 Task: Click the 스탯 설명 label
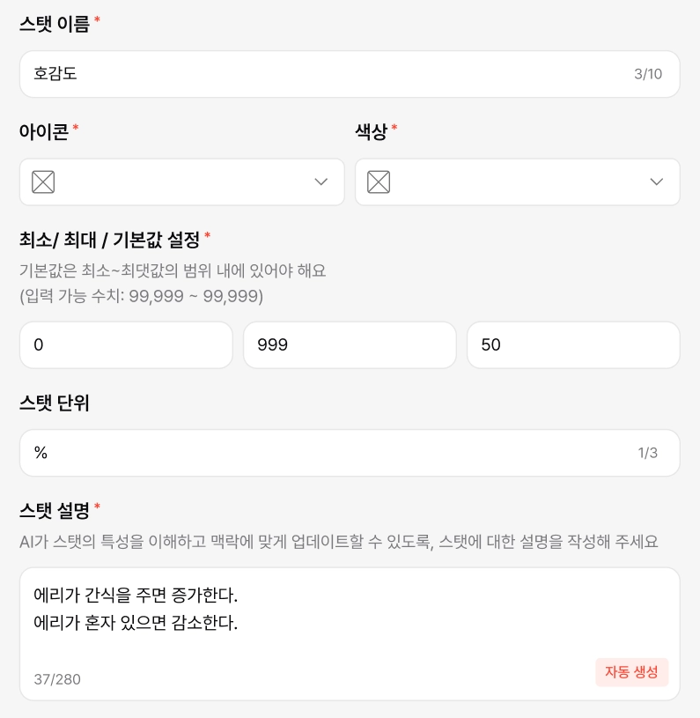[x=55, y=511]
